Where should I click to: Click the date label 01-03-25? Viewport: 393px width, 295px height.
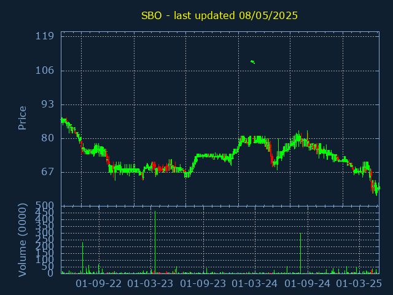point(359,284)
